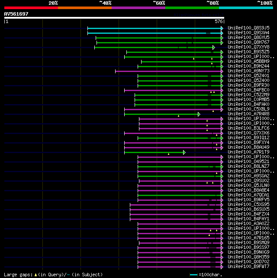Click the UniRef100_Q5Z400 hit name
Image resolution: width=277 pixels, height=278 pixels.
(248, 81)
